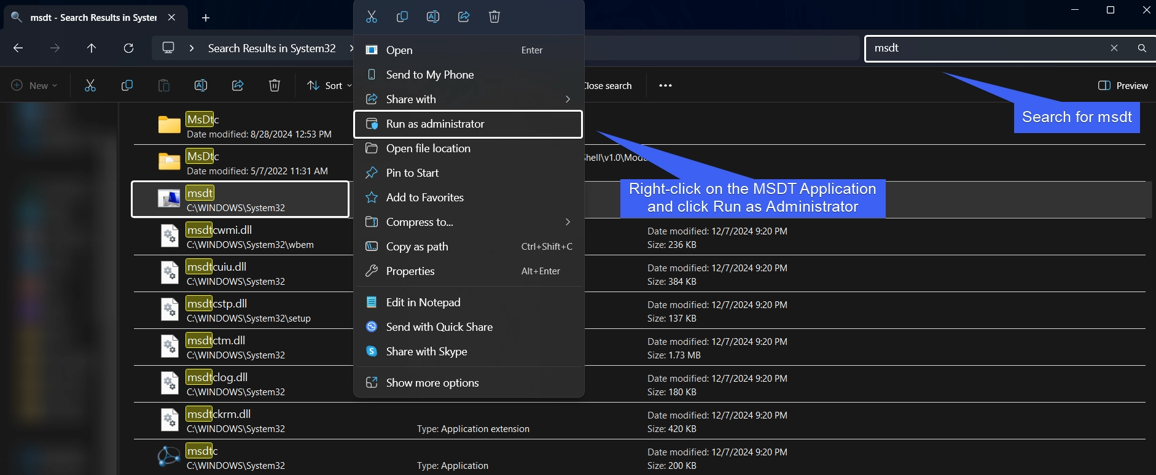This screenshot has height=475, width=1156.
Task: Click the Copy icon in the context menu
Action: (402, 17)
